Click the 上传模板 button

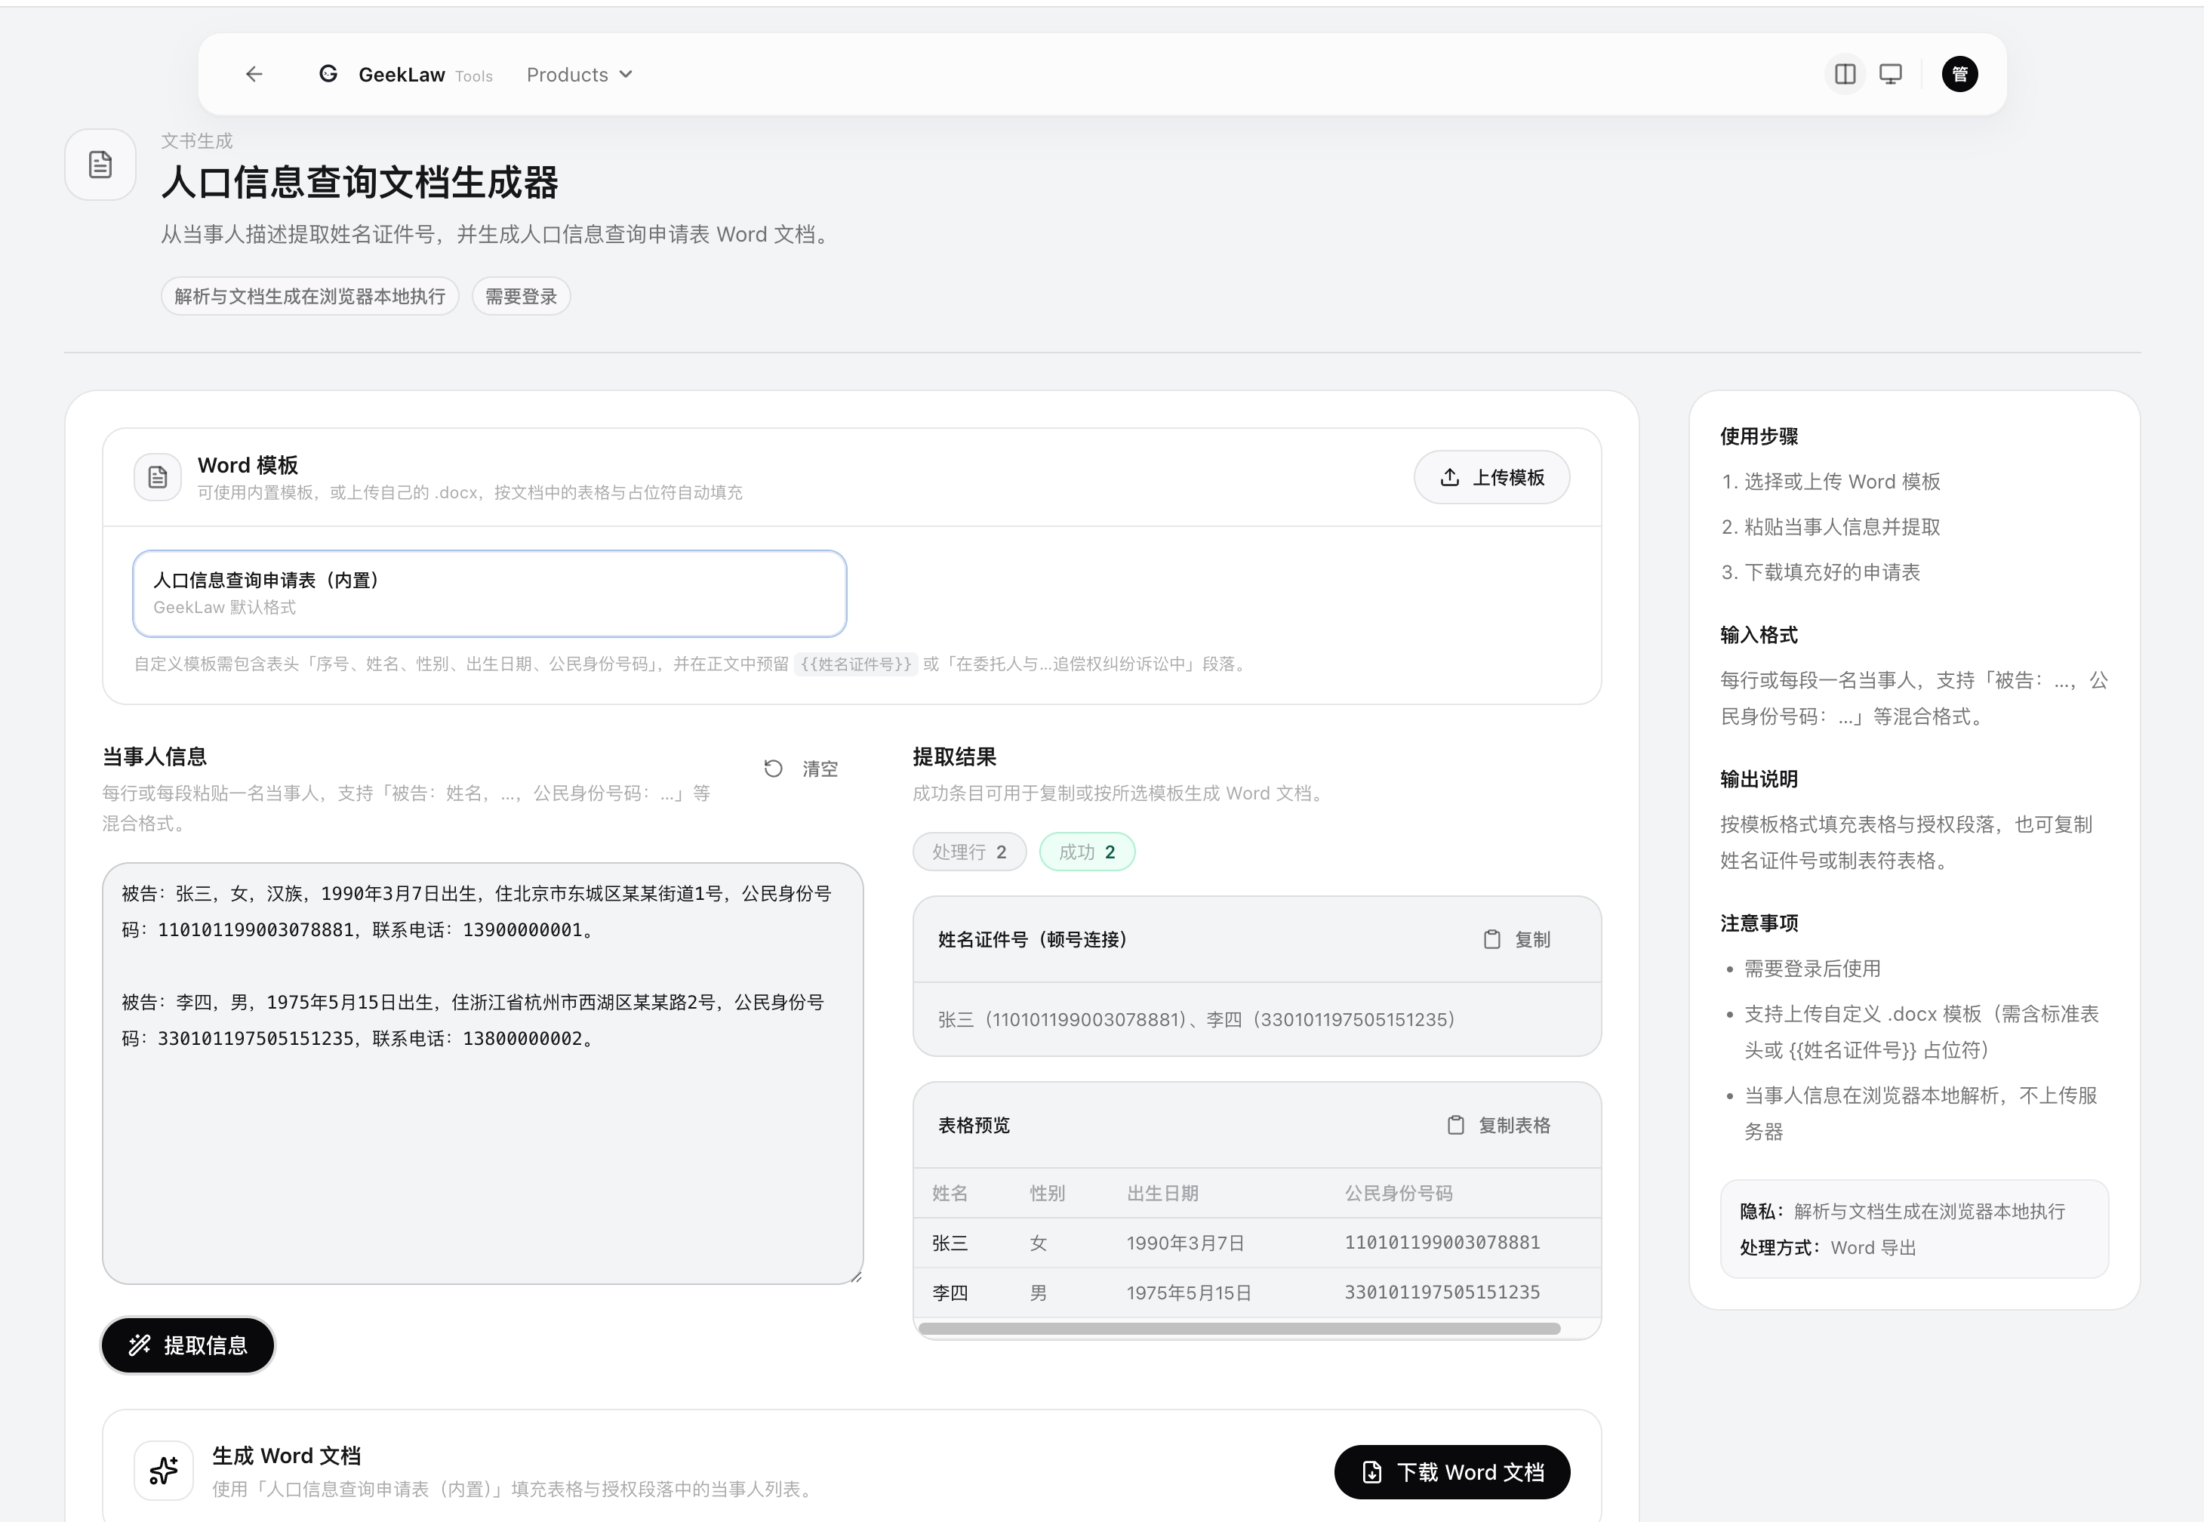pos(1492,477)
